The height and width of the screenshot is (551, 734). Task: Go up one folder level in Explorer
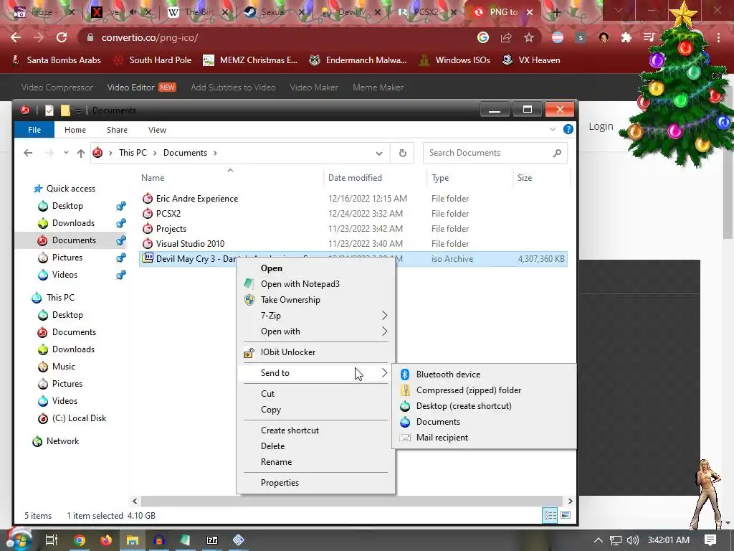(x=81, y=154)
